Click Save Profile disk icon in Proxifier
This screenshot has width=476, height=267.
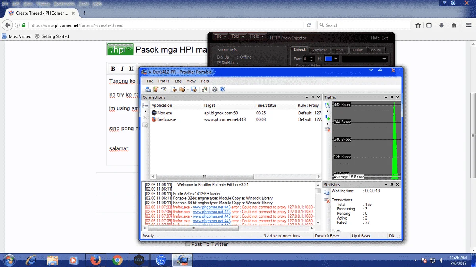(194, 89)
